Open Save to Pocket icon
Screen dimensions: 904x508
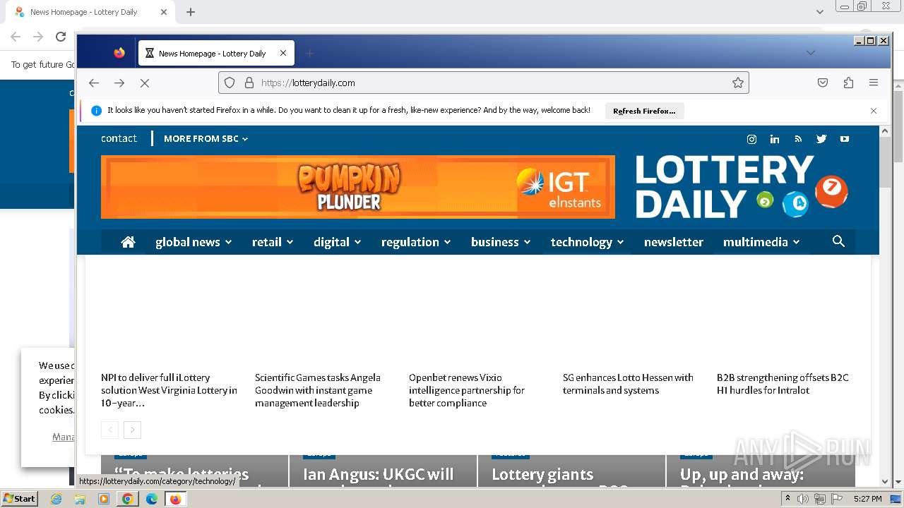coord(823,83)
